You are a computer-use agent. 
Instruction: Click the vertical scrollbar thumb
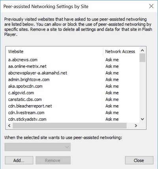click(x=142, y=58)
